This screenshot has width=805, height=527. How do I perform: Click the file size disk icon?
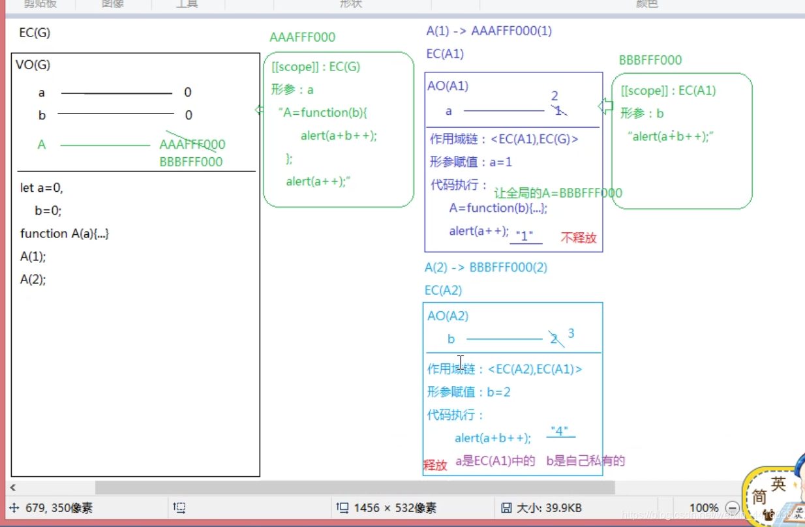[506, 507]
